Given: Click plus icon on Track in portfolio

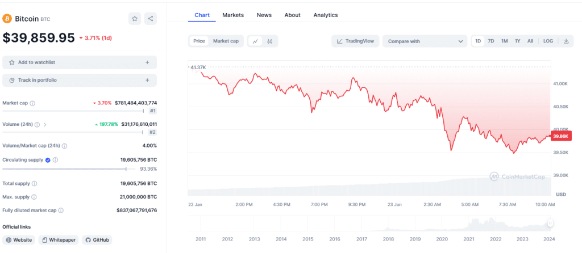Looking at the screenshot, I should 147,80.
